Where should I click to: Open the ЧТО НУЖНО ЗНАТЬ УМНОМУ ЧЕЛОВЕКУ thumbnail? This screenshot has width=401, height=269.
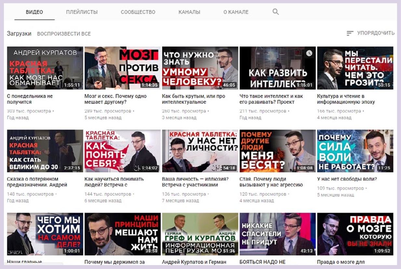click(200, 68)
